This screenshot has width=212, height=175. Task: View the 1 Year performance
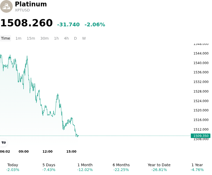click(x=197, y=167)
